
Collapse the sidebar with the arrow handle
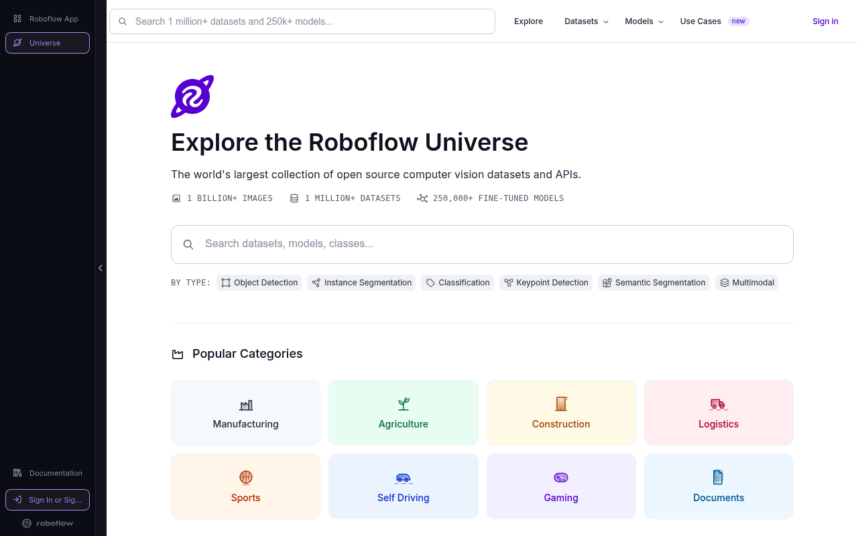[101, 268]
